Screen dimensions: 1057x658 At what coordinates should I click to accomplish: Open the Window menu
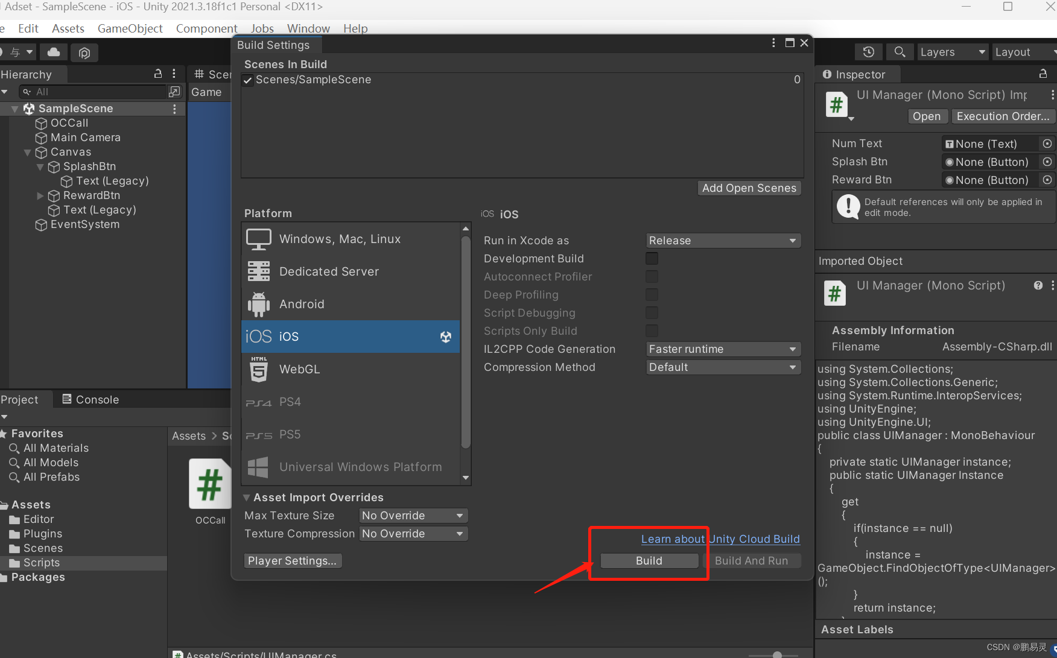(x=308, y=28)
